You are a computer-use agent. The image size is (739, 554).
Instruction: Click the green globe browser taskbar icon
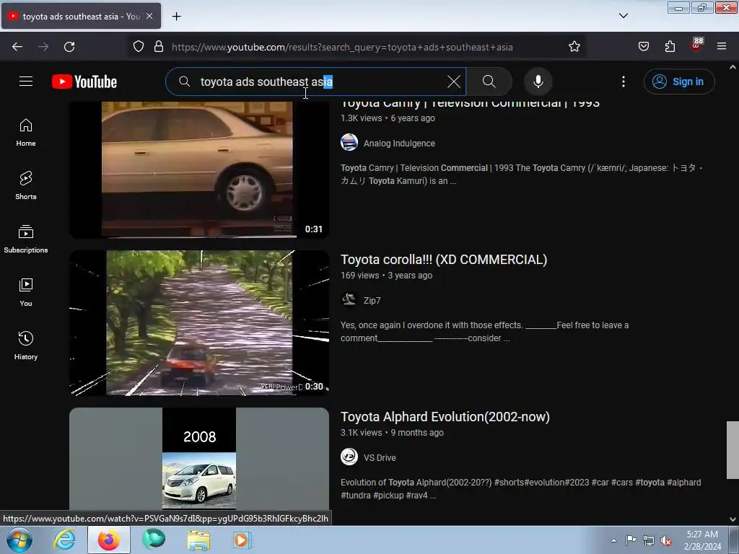coord(154,540)
